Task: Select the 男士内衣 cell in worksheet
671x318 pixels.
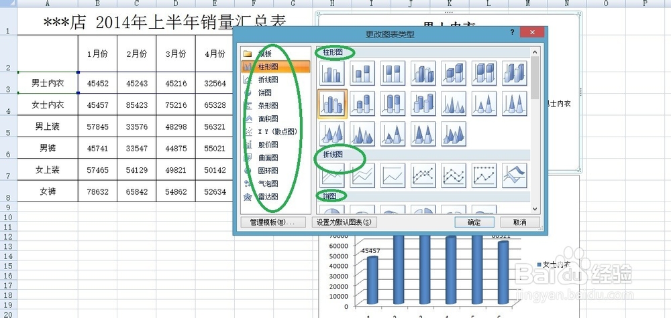Action: (x=48, y=83)
